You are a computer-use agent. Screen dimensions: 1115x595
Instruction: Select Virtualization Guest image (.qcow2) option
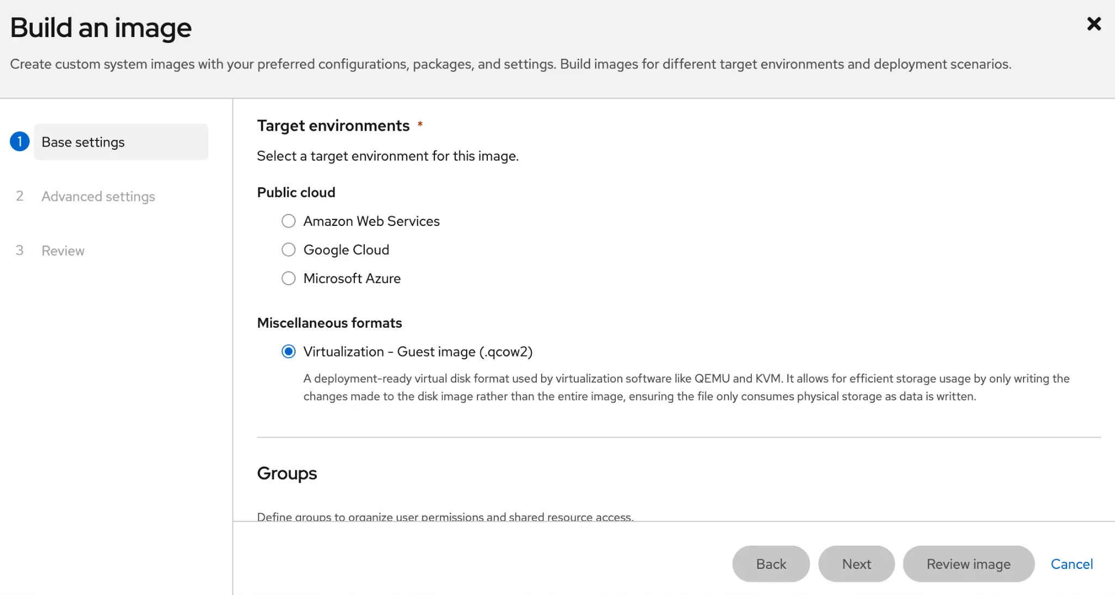pos(289,352)
